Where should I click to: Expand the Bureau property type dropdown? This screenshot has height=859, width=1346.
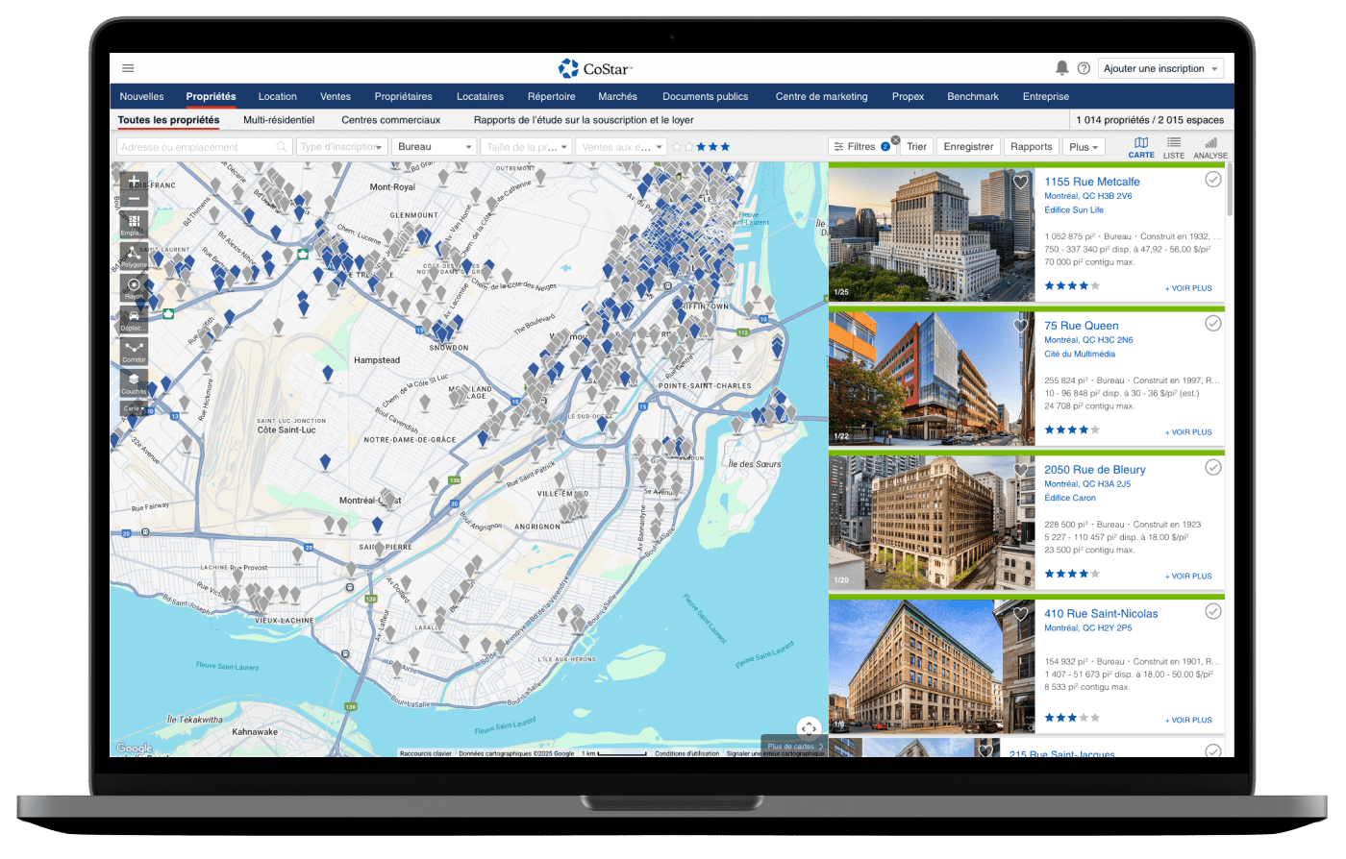coord(436,147)
